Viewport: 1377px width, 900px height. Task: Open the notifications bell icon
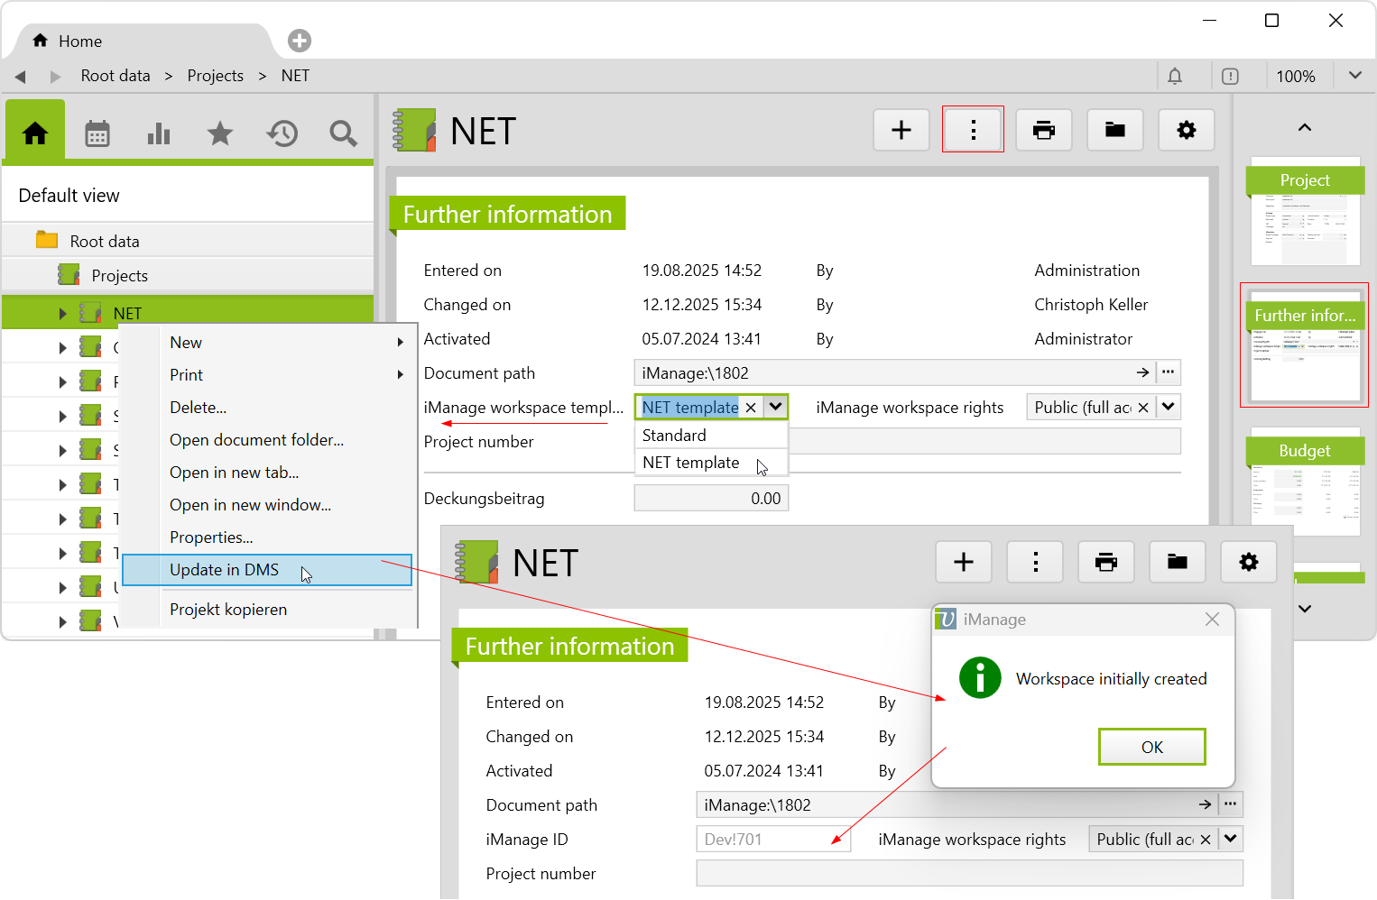[x=1175, y=77]
